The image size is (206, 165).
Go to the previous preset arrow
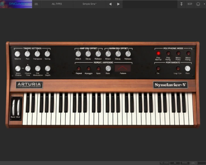[110, 4]
